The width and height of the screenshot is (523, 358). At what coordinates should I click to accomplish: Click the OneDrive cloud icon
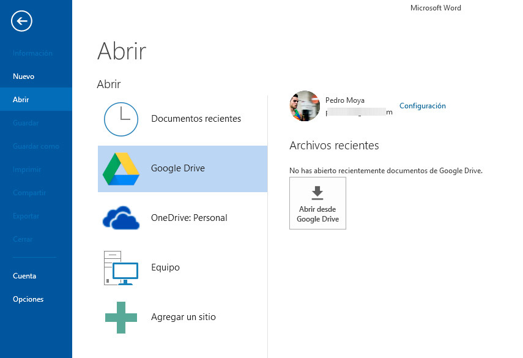click(x=121, y=218)
